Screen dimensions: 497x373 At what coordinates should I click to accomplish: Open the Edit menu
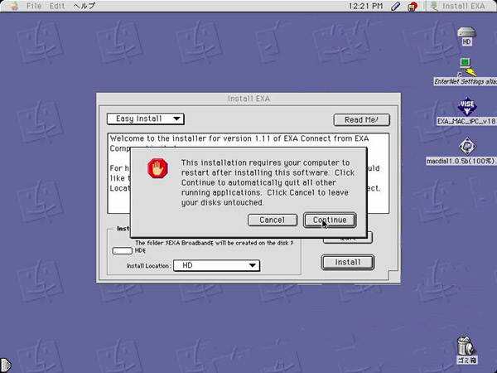(57, 7)
